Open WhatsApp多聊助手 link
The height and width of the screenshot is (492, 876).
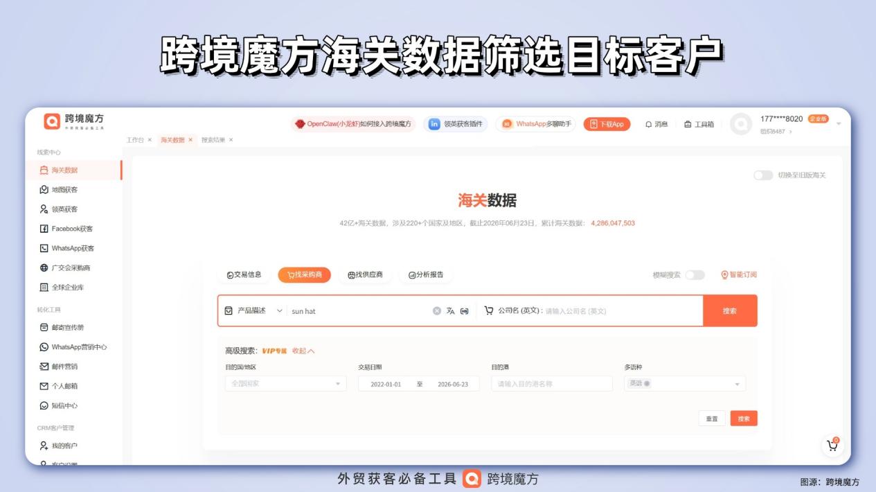(536, 124)
